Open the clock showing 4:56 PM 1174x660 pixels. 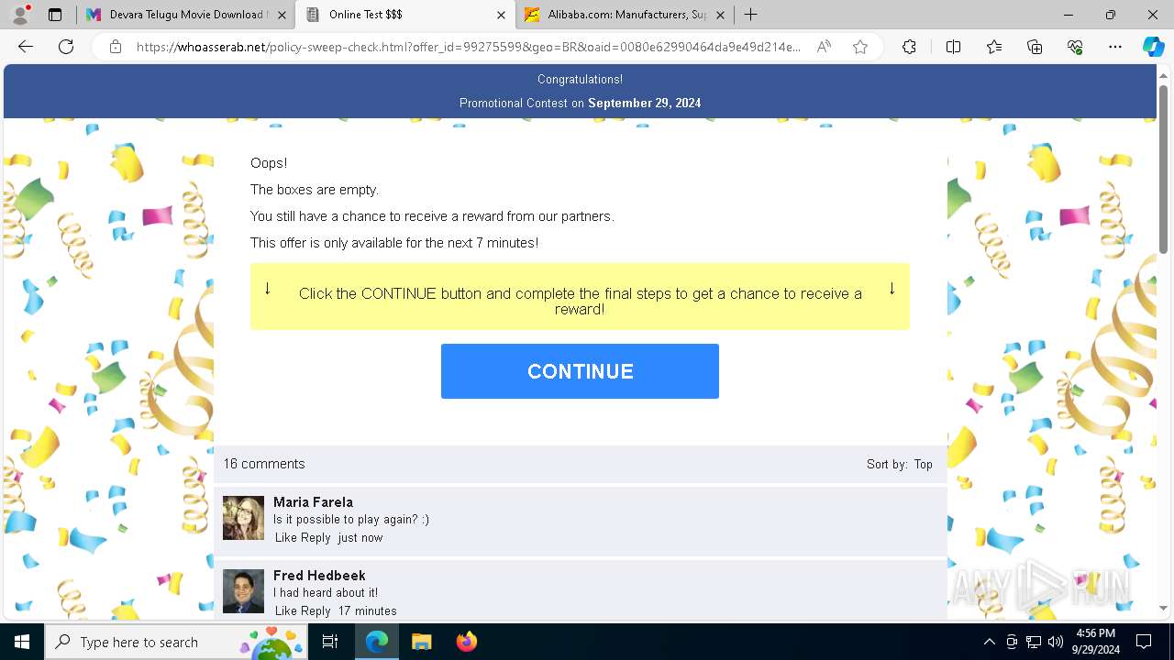point(1095,642)
